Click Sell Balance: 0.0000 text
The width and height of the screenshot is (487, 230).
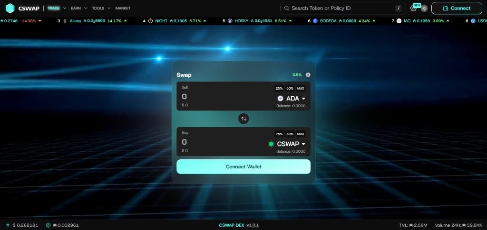(291, 106)
